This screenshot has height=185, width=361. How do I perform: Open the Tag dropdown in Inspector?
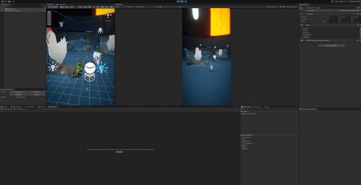tap(320, 10)
